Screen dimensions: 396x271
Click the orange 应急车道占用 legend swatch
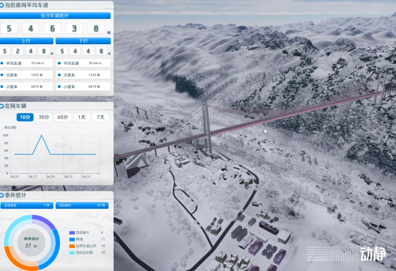72,246
